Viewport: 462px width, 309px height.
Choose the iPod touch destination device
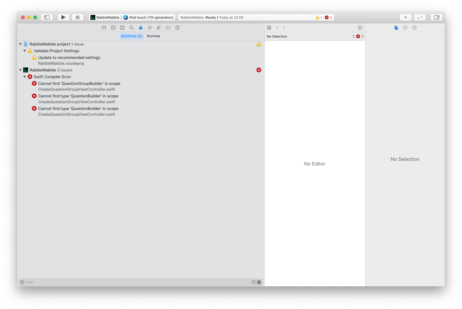[148, 17]
